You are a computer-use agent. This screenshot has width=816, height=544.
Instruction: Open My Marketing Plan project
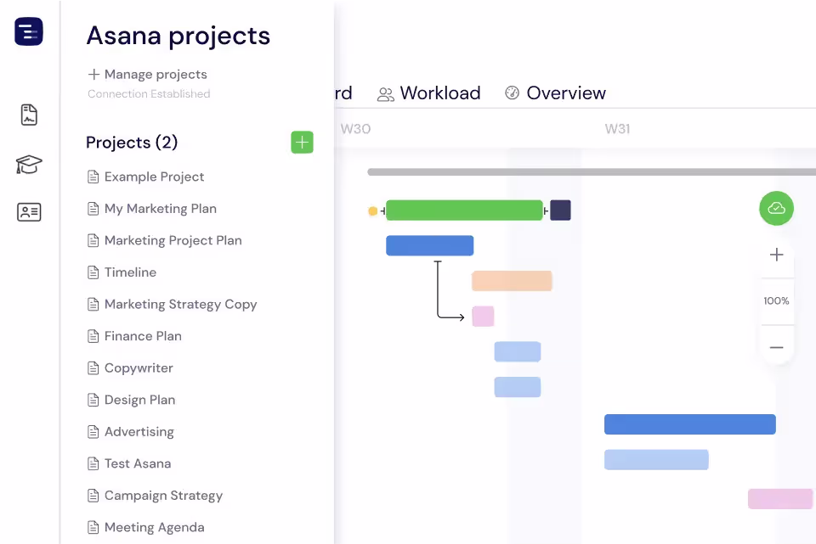pos(161,209)
